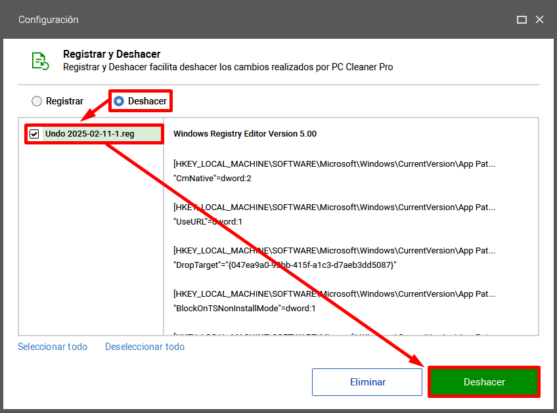Click the HKEY_LOCAL_MACHINE line above BlockOnTSNonInstallMode

[x=334, y=294]
